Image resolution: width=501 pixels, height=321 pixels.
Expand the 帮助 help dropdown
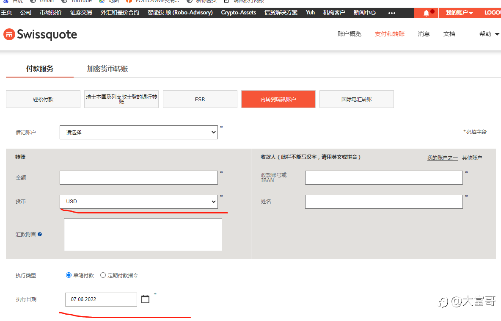(489, 34)
